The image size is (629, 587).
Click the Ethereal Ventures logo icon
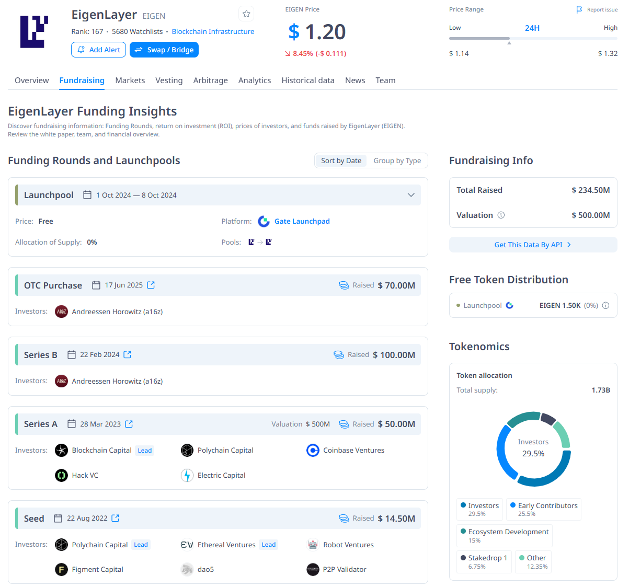[187, 545]
